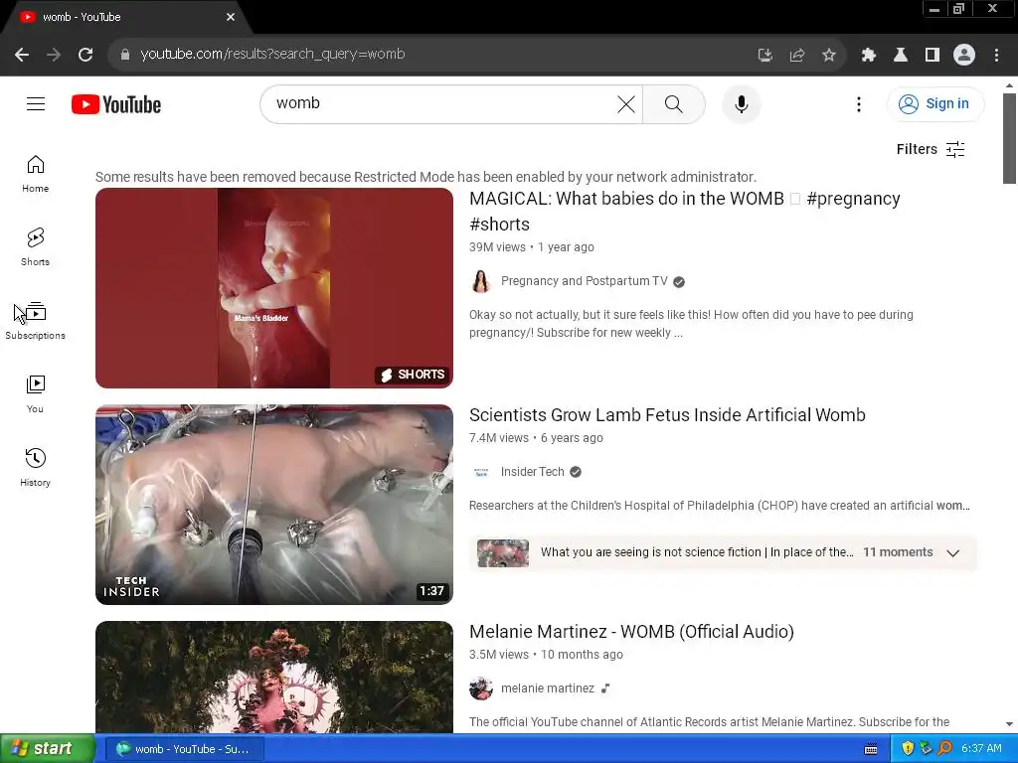Expand the 11 moments chevron
The image size is (1018, 763).
click(953, 552)
